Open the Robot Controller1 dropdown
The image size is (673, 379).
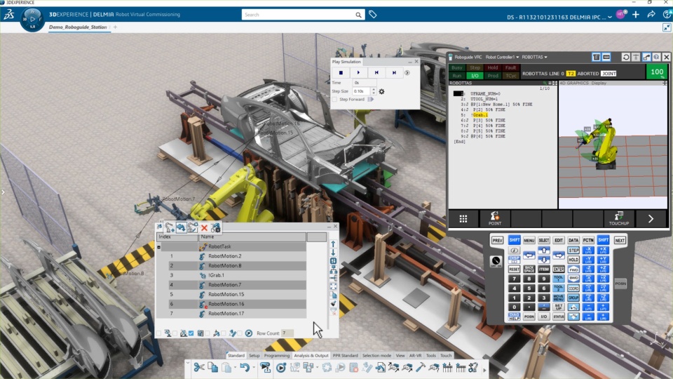pos(502,57)
